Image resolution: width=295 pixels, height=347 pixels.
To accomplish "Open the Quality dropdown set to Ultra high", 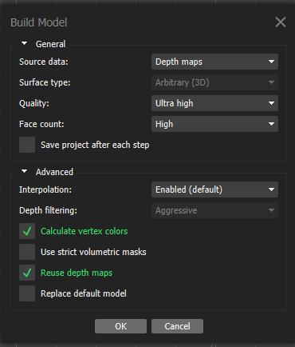I will click(x=214, y=103).
